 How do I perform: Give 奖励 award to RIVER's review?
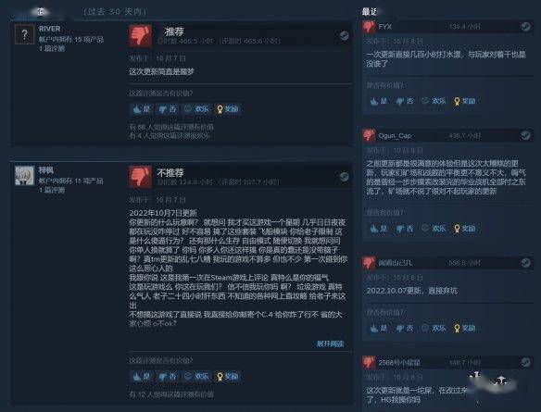tap(228, 109)
